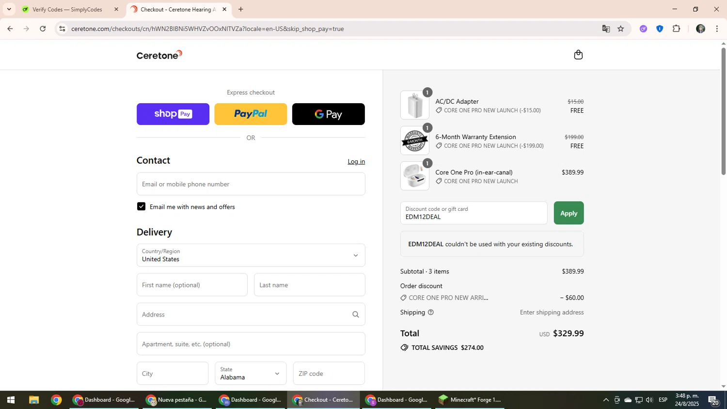Click the Ceretone logo
This screenshot has width=727, height=409.
(159, 55)
